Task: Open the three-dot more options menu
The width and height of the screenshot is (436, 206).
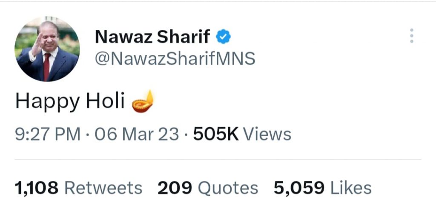Action: point(412,36)
